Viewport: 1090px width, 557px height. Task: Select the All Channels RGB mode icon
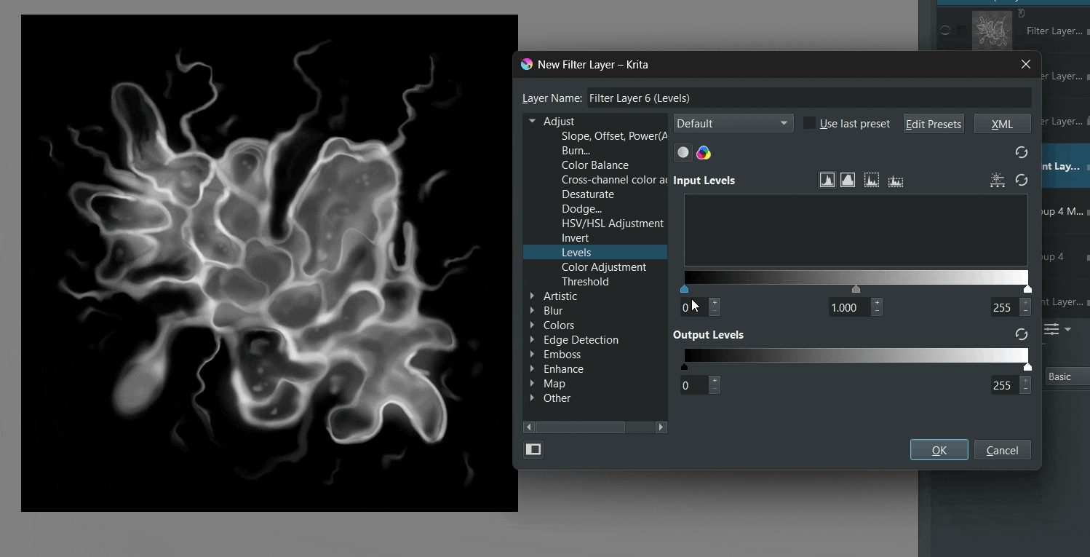click(x=704, y=153)
